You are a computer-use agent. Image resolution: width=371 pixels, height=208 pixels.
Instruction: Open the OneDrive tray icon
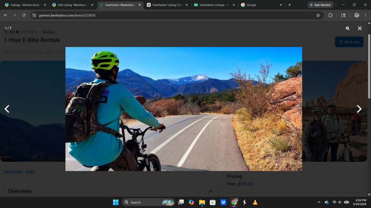pyautogui.click(x=327, y=202)
